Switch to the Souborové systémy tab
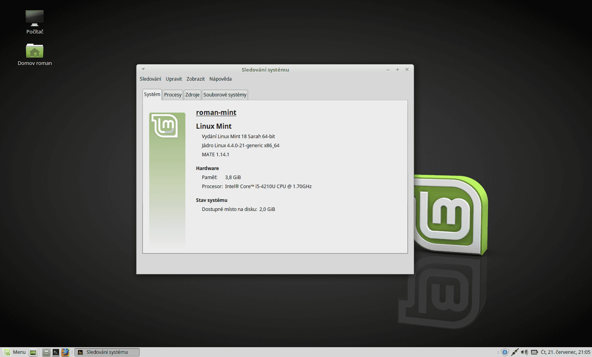The width and height of the screenshot is (592, 357). point(225,94)
